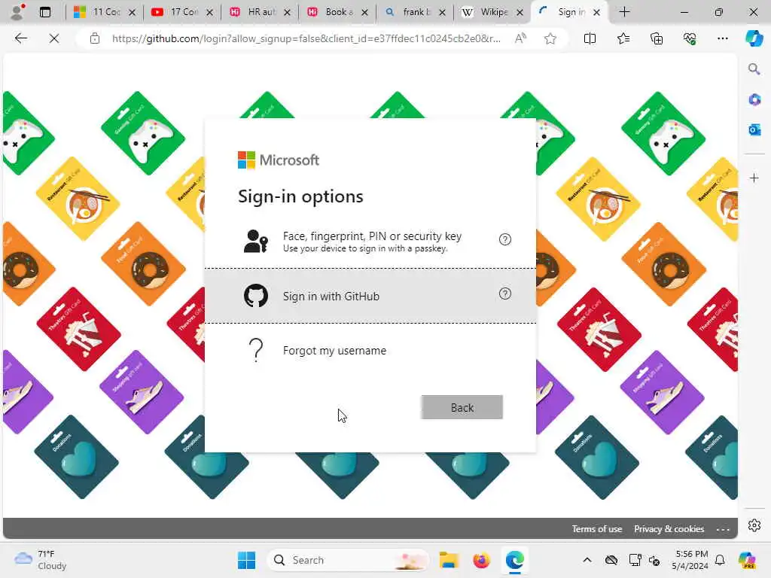
Task: Open the footer more options ellipsis
Action: [x=723, y=529]
